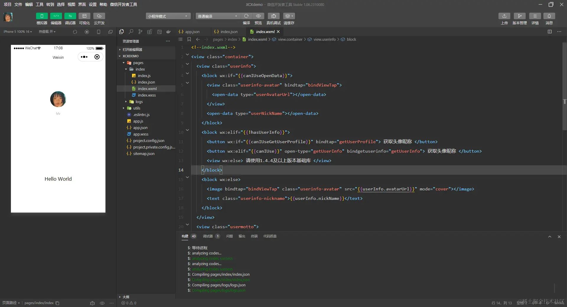567x307 pixels.
Task: Toggle the Simulator (模拟器) panel
Action: pyautogui.click(x=42, y=16)
